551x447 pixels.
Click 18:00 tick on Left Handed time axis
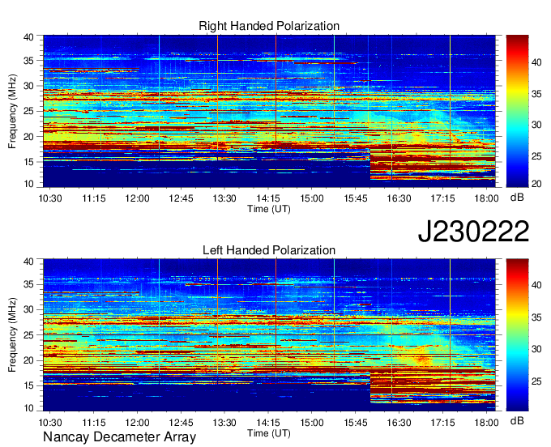[486, 423]
